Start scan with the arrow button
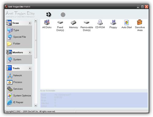The width and height of the screenshot is (153, 117). [49, 14]
